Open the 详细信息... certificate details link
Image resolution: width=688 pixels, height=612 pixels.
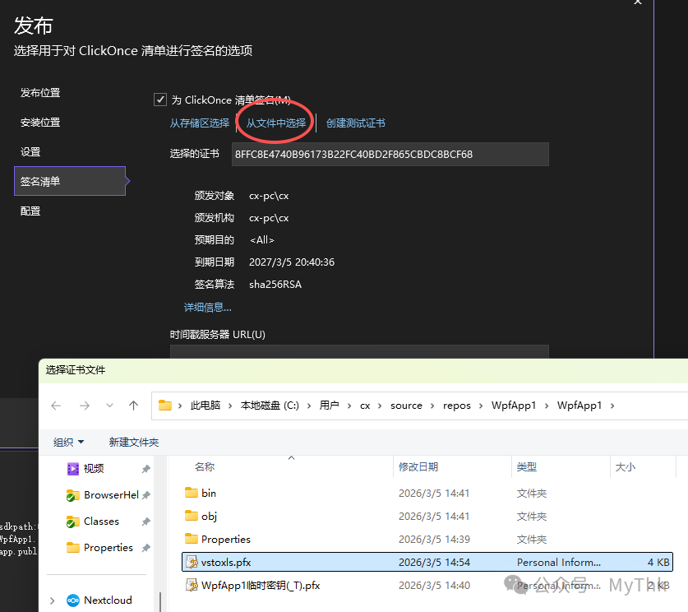pos(207,308)
